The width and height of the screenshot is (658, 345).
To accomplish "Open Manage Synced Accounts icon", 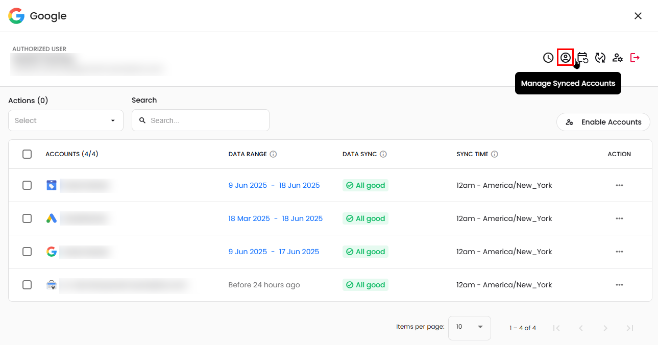I will coord(565,58).
